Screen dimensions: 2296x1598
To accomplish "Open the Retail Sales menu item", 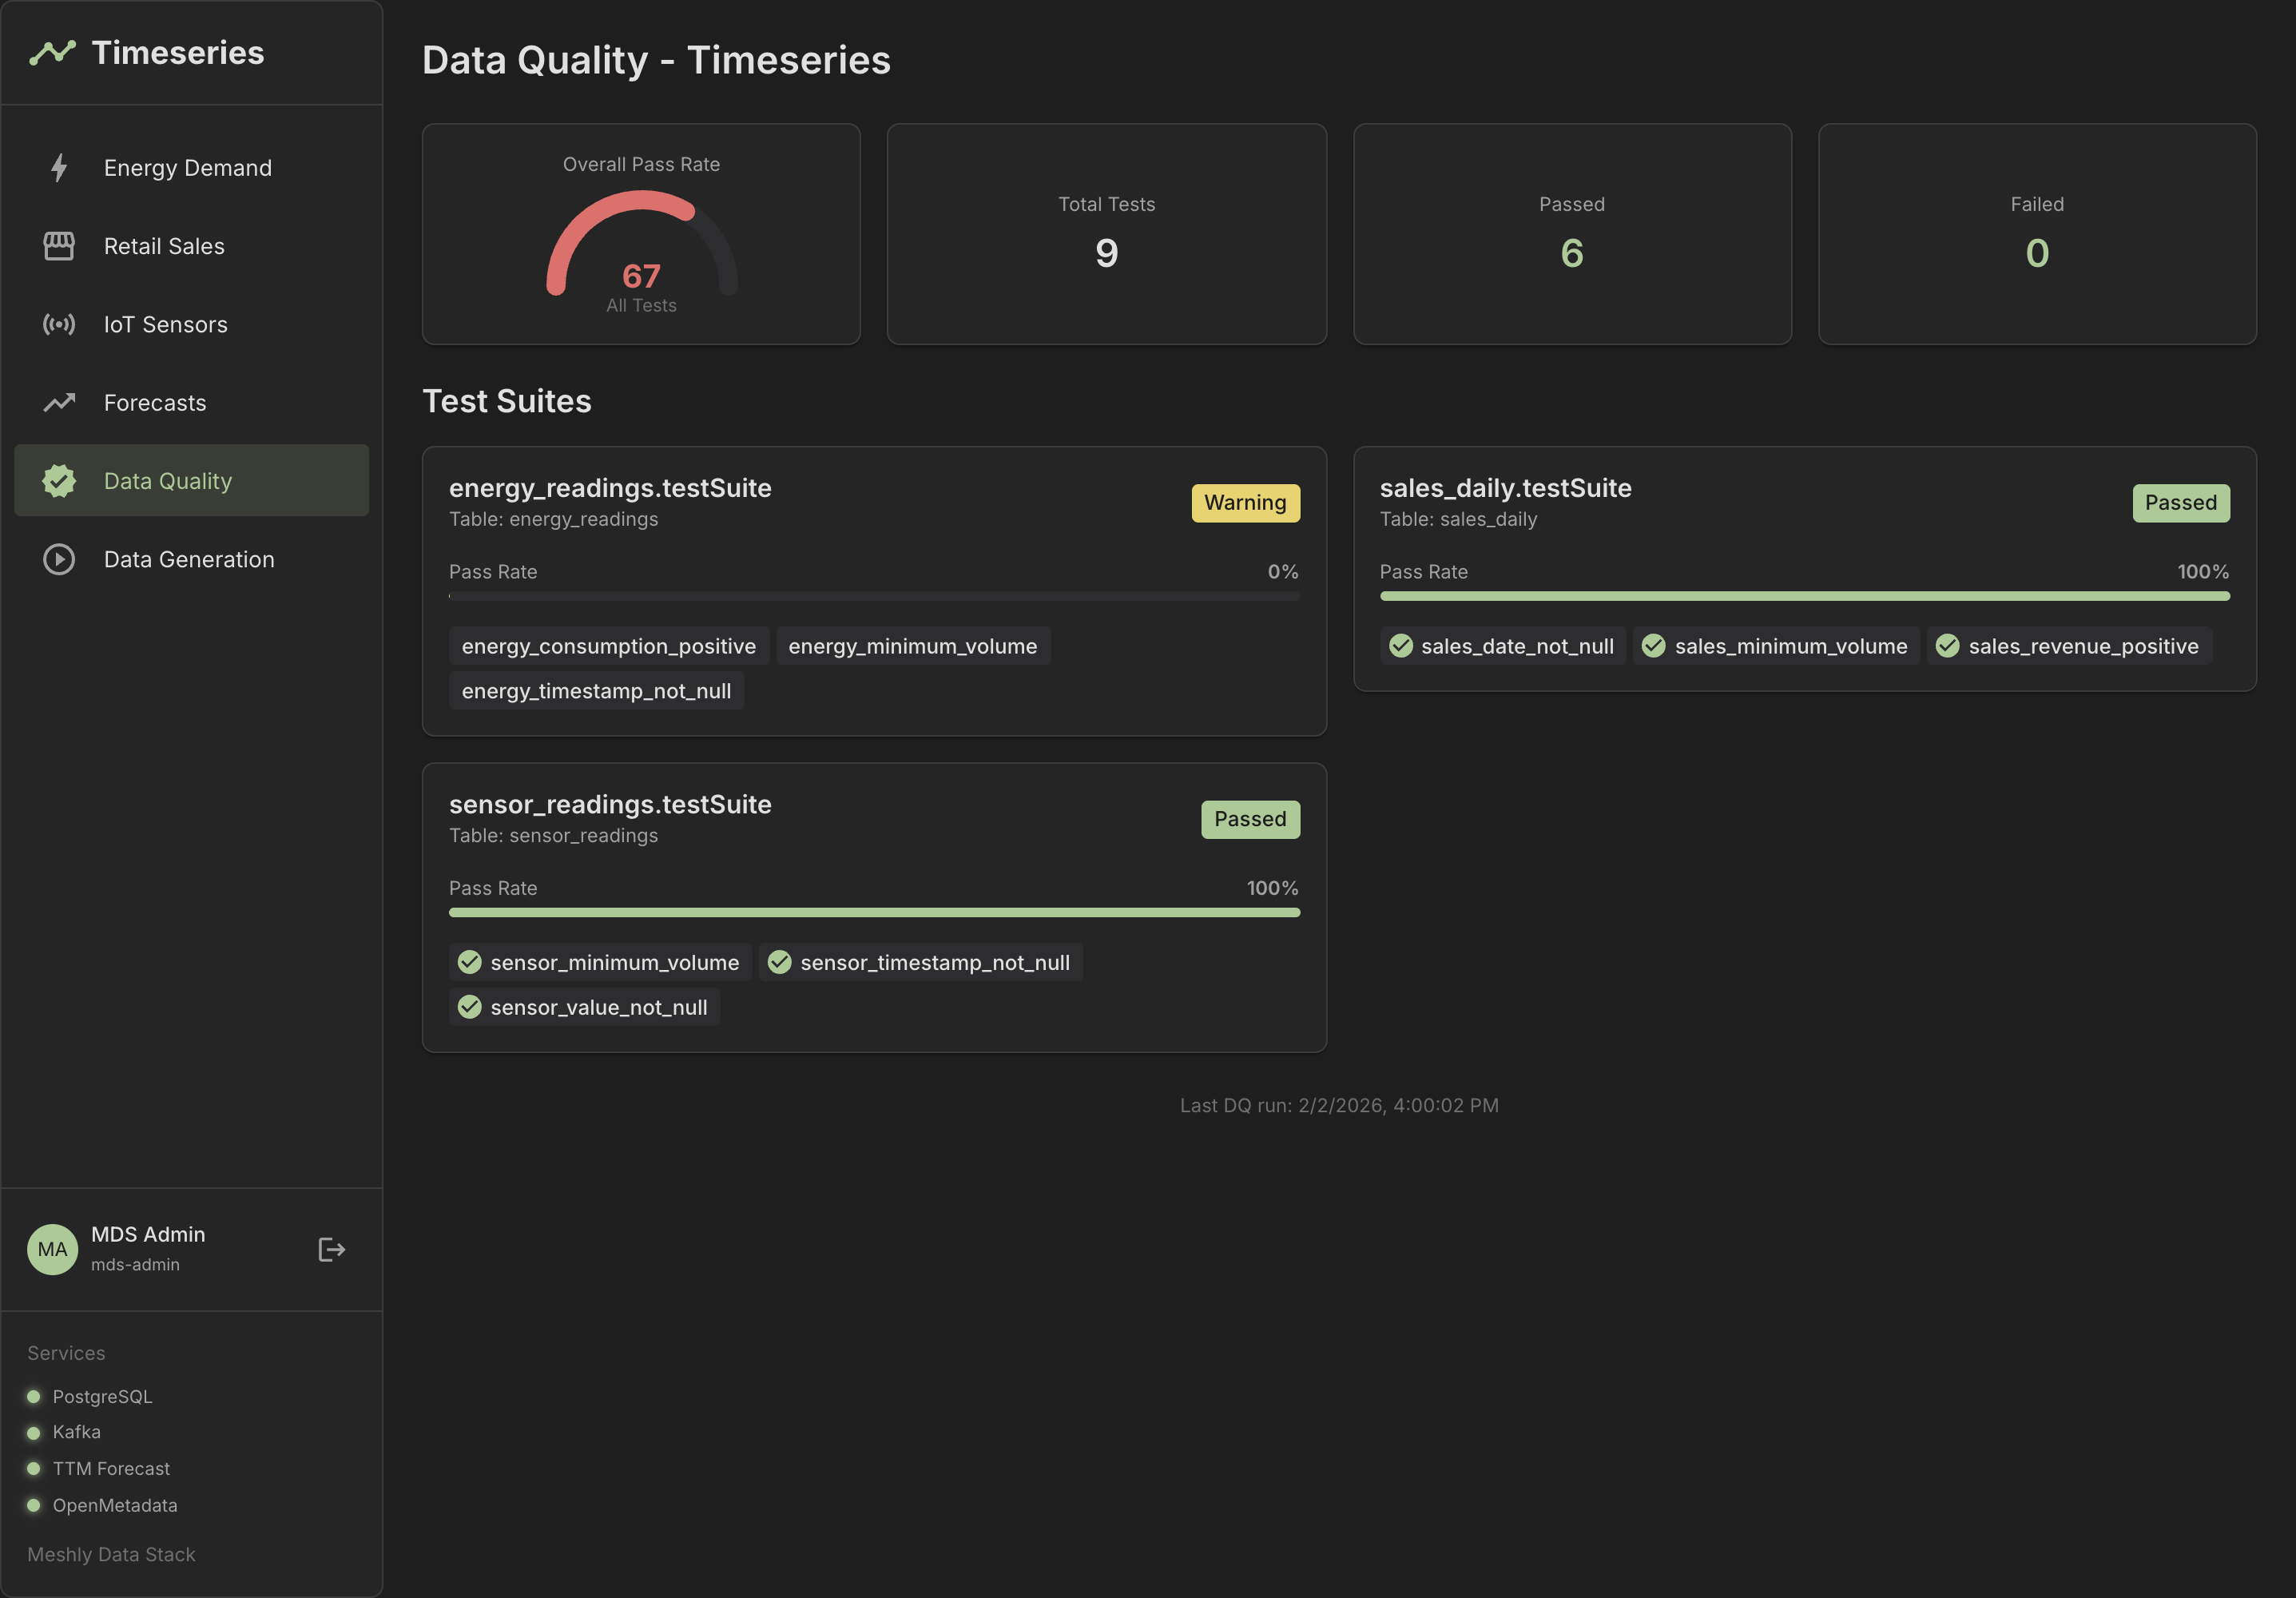I will coord(164,246).
